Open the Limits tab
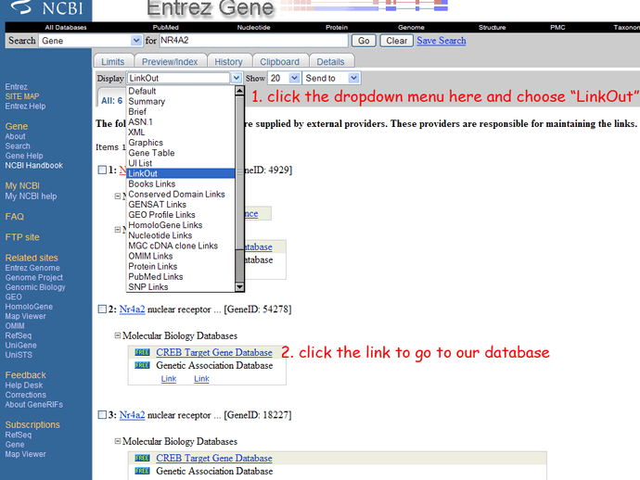 tap(113, 61)
